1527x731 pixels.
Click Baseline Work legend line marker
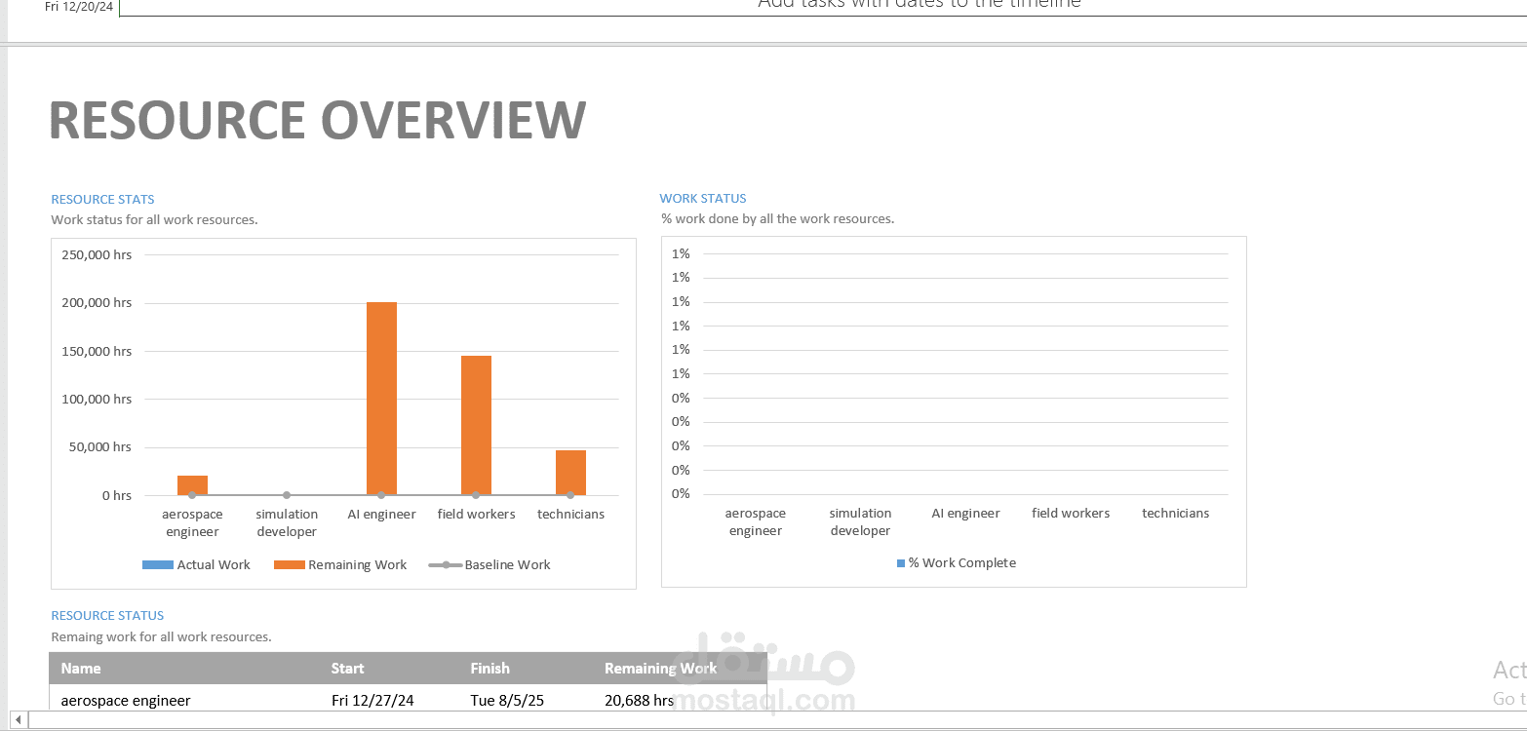(x=445, y=564)
